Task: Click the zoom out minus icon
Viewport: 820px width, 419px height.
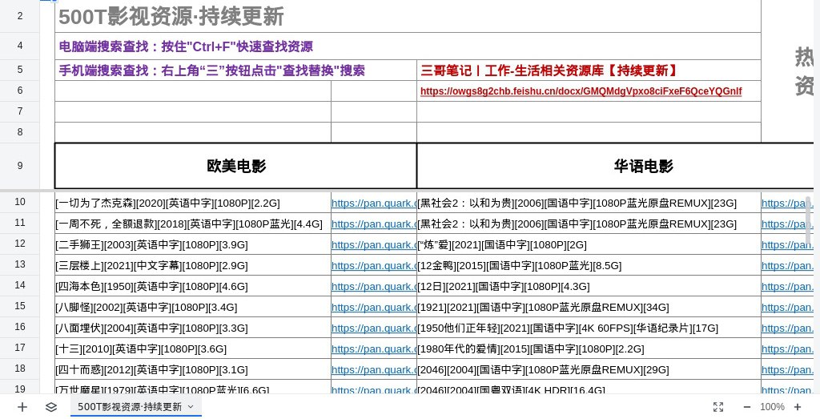Action: [x=746, y=407]
